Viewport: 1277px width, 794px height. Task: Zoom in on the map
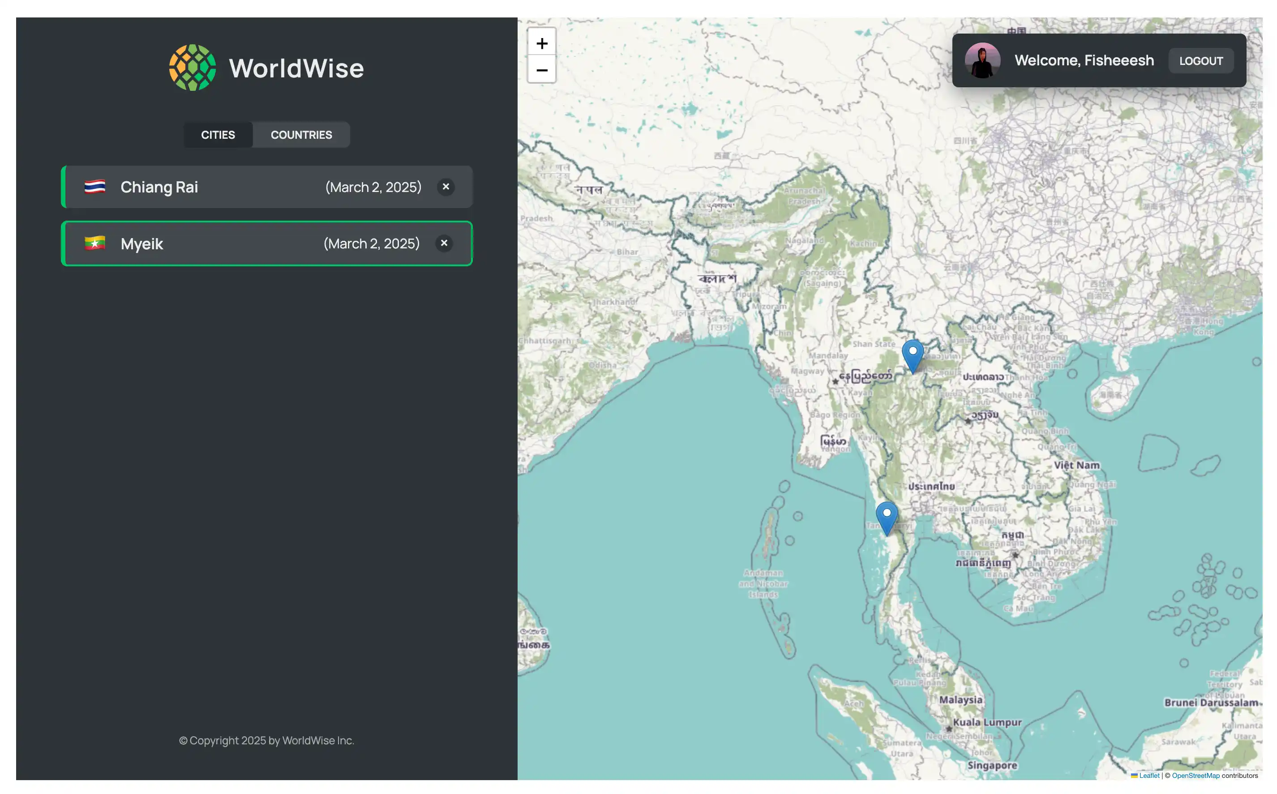(x=542, y=43)
